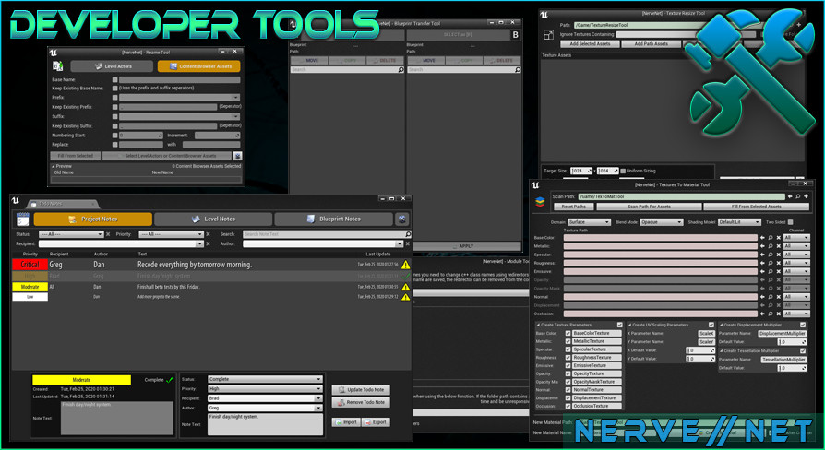Enable the Base Name checkbox in Rename Tool

(114, 80)
